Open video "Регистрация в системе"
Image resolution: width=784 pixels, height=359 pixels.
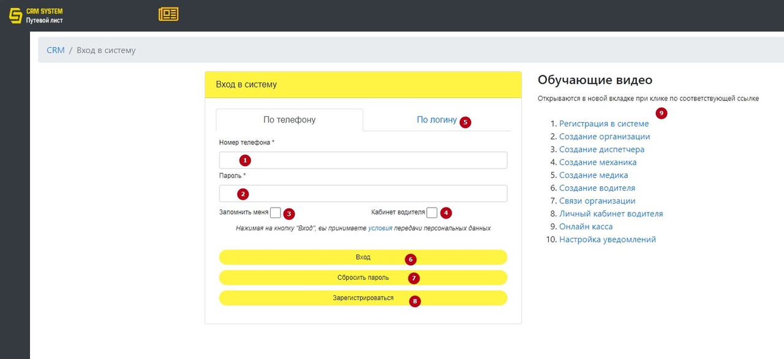[604, 124]
